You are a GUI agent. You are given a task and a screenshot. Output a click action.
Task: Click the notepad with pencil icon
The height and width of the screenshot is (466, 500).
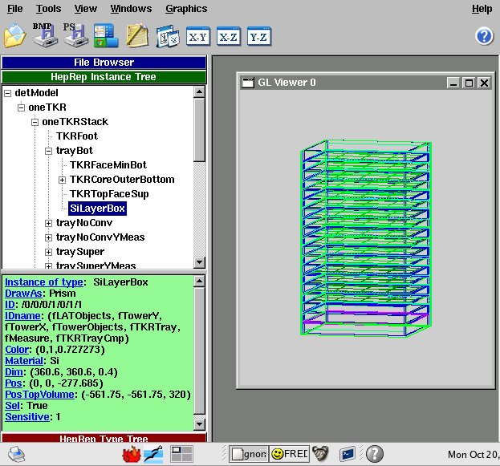click(x=137, y=36)
